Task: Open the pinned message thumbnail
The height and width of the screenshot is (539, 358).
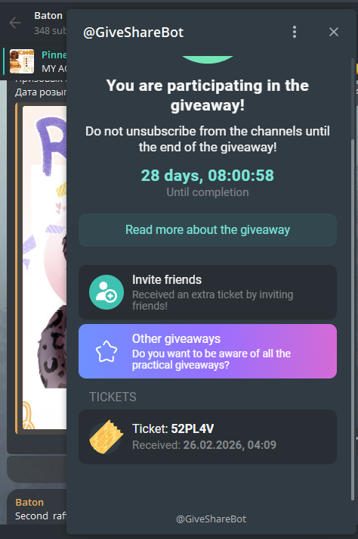Action: pyautogui.click(x=22, y=61)
